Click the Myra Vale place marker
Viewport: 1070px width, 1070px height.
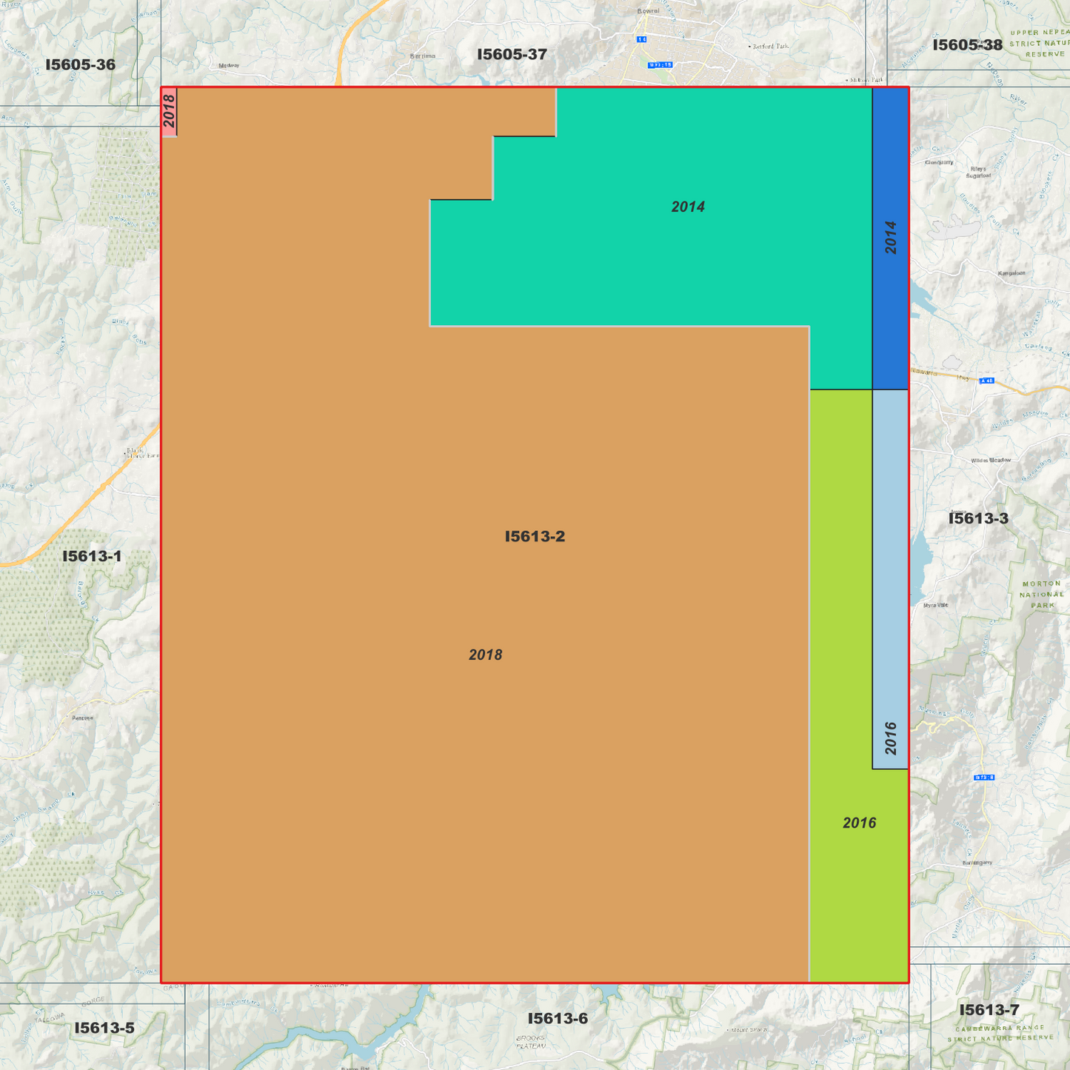(935, 605)
